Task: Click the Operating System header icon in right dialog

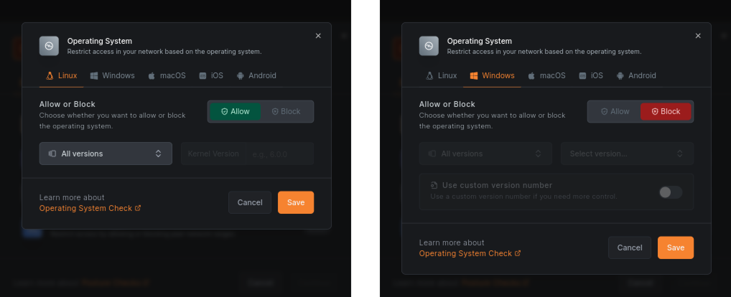Action: click(x=429, y=46)
